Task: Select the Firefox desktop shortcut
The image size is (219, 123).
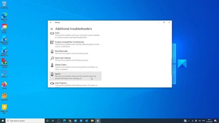Action: (4, 85)
